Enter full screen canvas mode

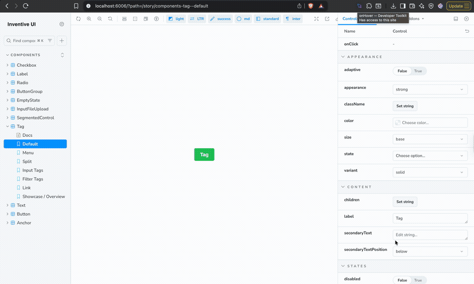point(316,19)
